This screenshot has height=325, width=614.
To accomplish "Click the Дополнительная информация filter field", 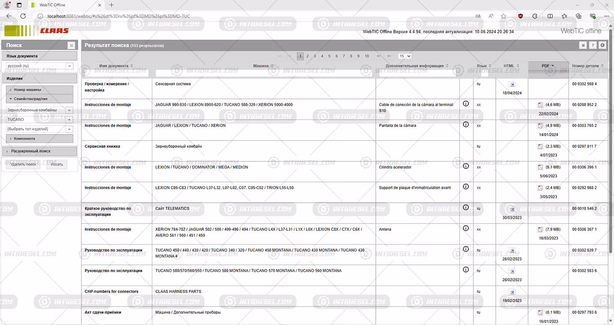I will click(418, 73).
